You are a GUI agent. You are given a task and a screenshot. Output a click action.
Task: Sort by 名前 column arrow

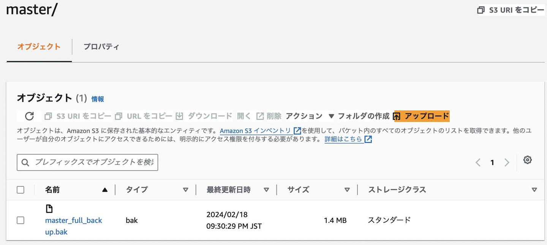105,190
